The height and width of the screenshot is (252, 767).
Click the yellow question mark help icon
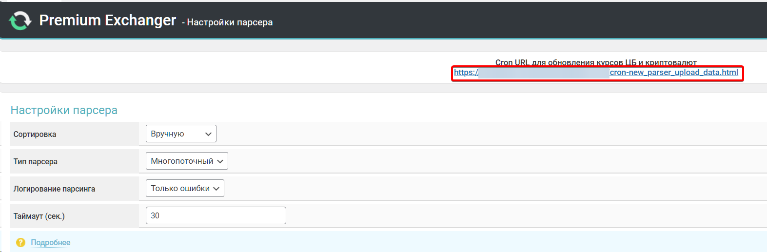(20, 242)
